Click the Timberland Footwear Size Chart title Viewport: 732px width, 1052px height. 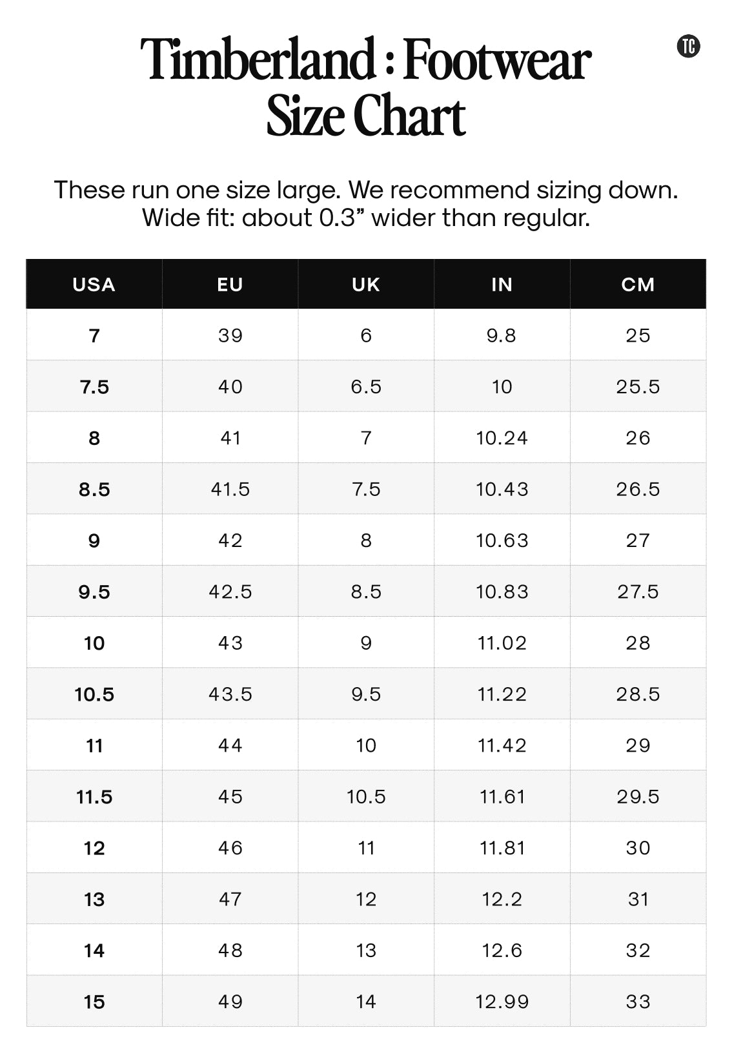[x=365, y=87]
